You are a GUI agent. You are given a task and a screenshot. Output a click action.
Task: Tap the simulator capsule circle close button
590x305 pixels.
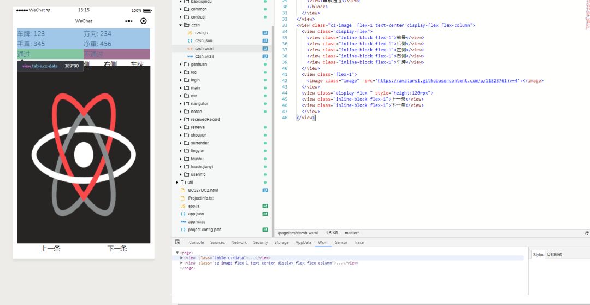143,21
